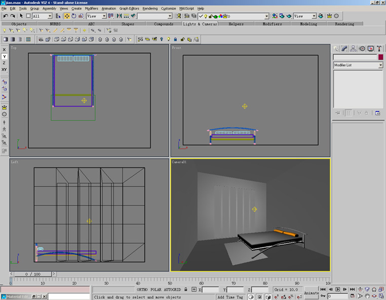The width and height of the screenshot is (386, 300).
Task: Toggle the Animate button
Action: click(312, 293)
